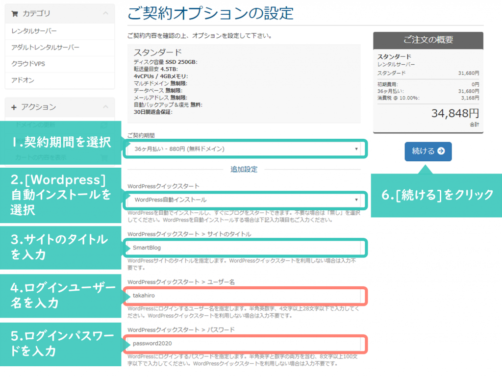Click the 36ヶ月払い line in order summary

click(428, 91)
